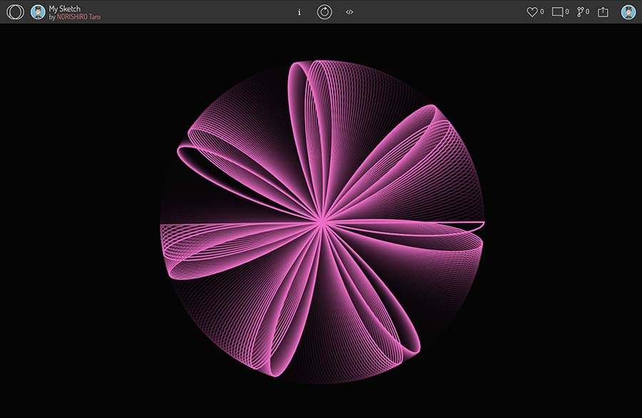Open the OpenProcessing home logo
The width and height of the screenshot is (642, 418).
click(x=15, y=12)
